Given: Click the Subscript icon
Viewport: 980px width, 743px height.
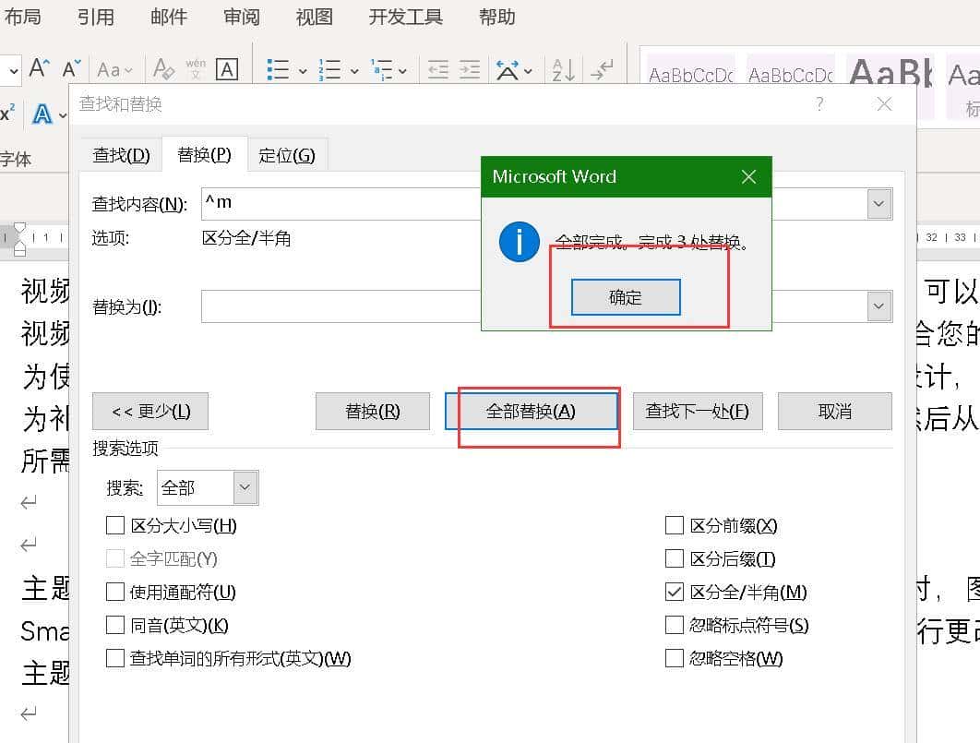Looking at the screenshot, I should 6,113.
